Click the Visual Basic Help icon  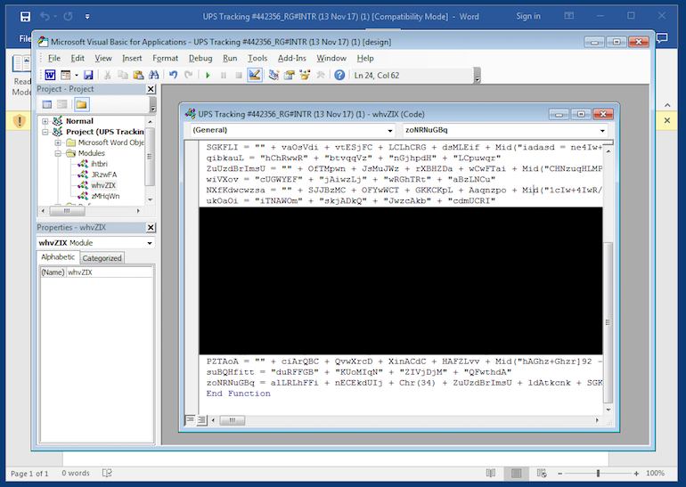click(x=339, y=76)
